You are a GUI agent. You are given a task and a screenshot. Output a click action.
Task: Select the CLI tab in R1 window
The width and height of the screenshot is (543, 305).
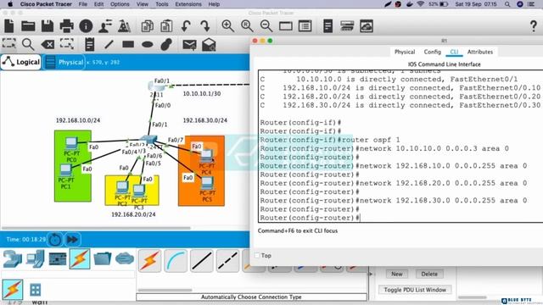[454, 52]
